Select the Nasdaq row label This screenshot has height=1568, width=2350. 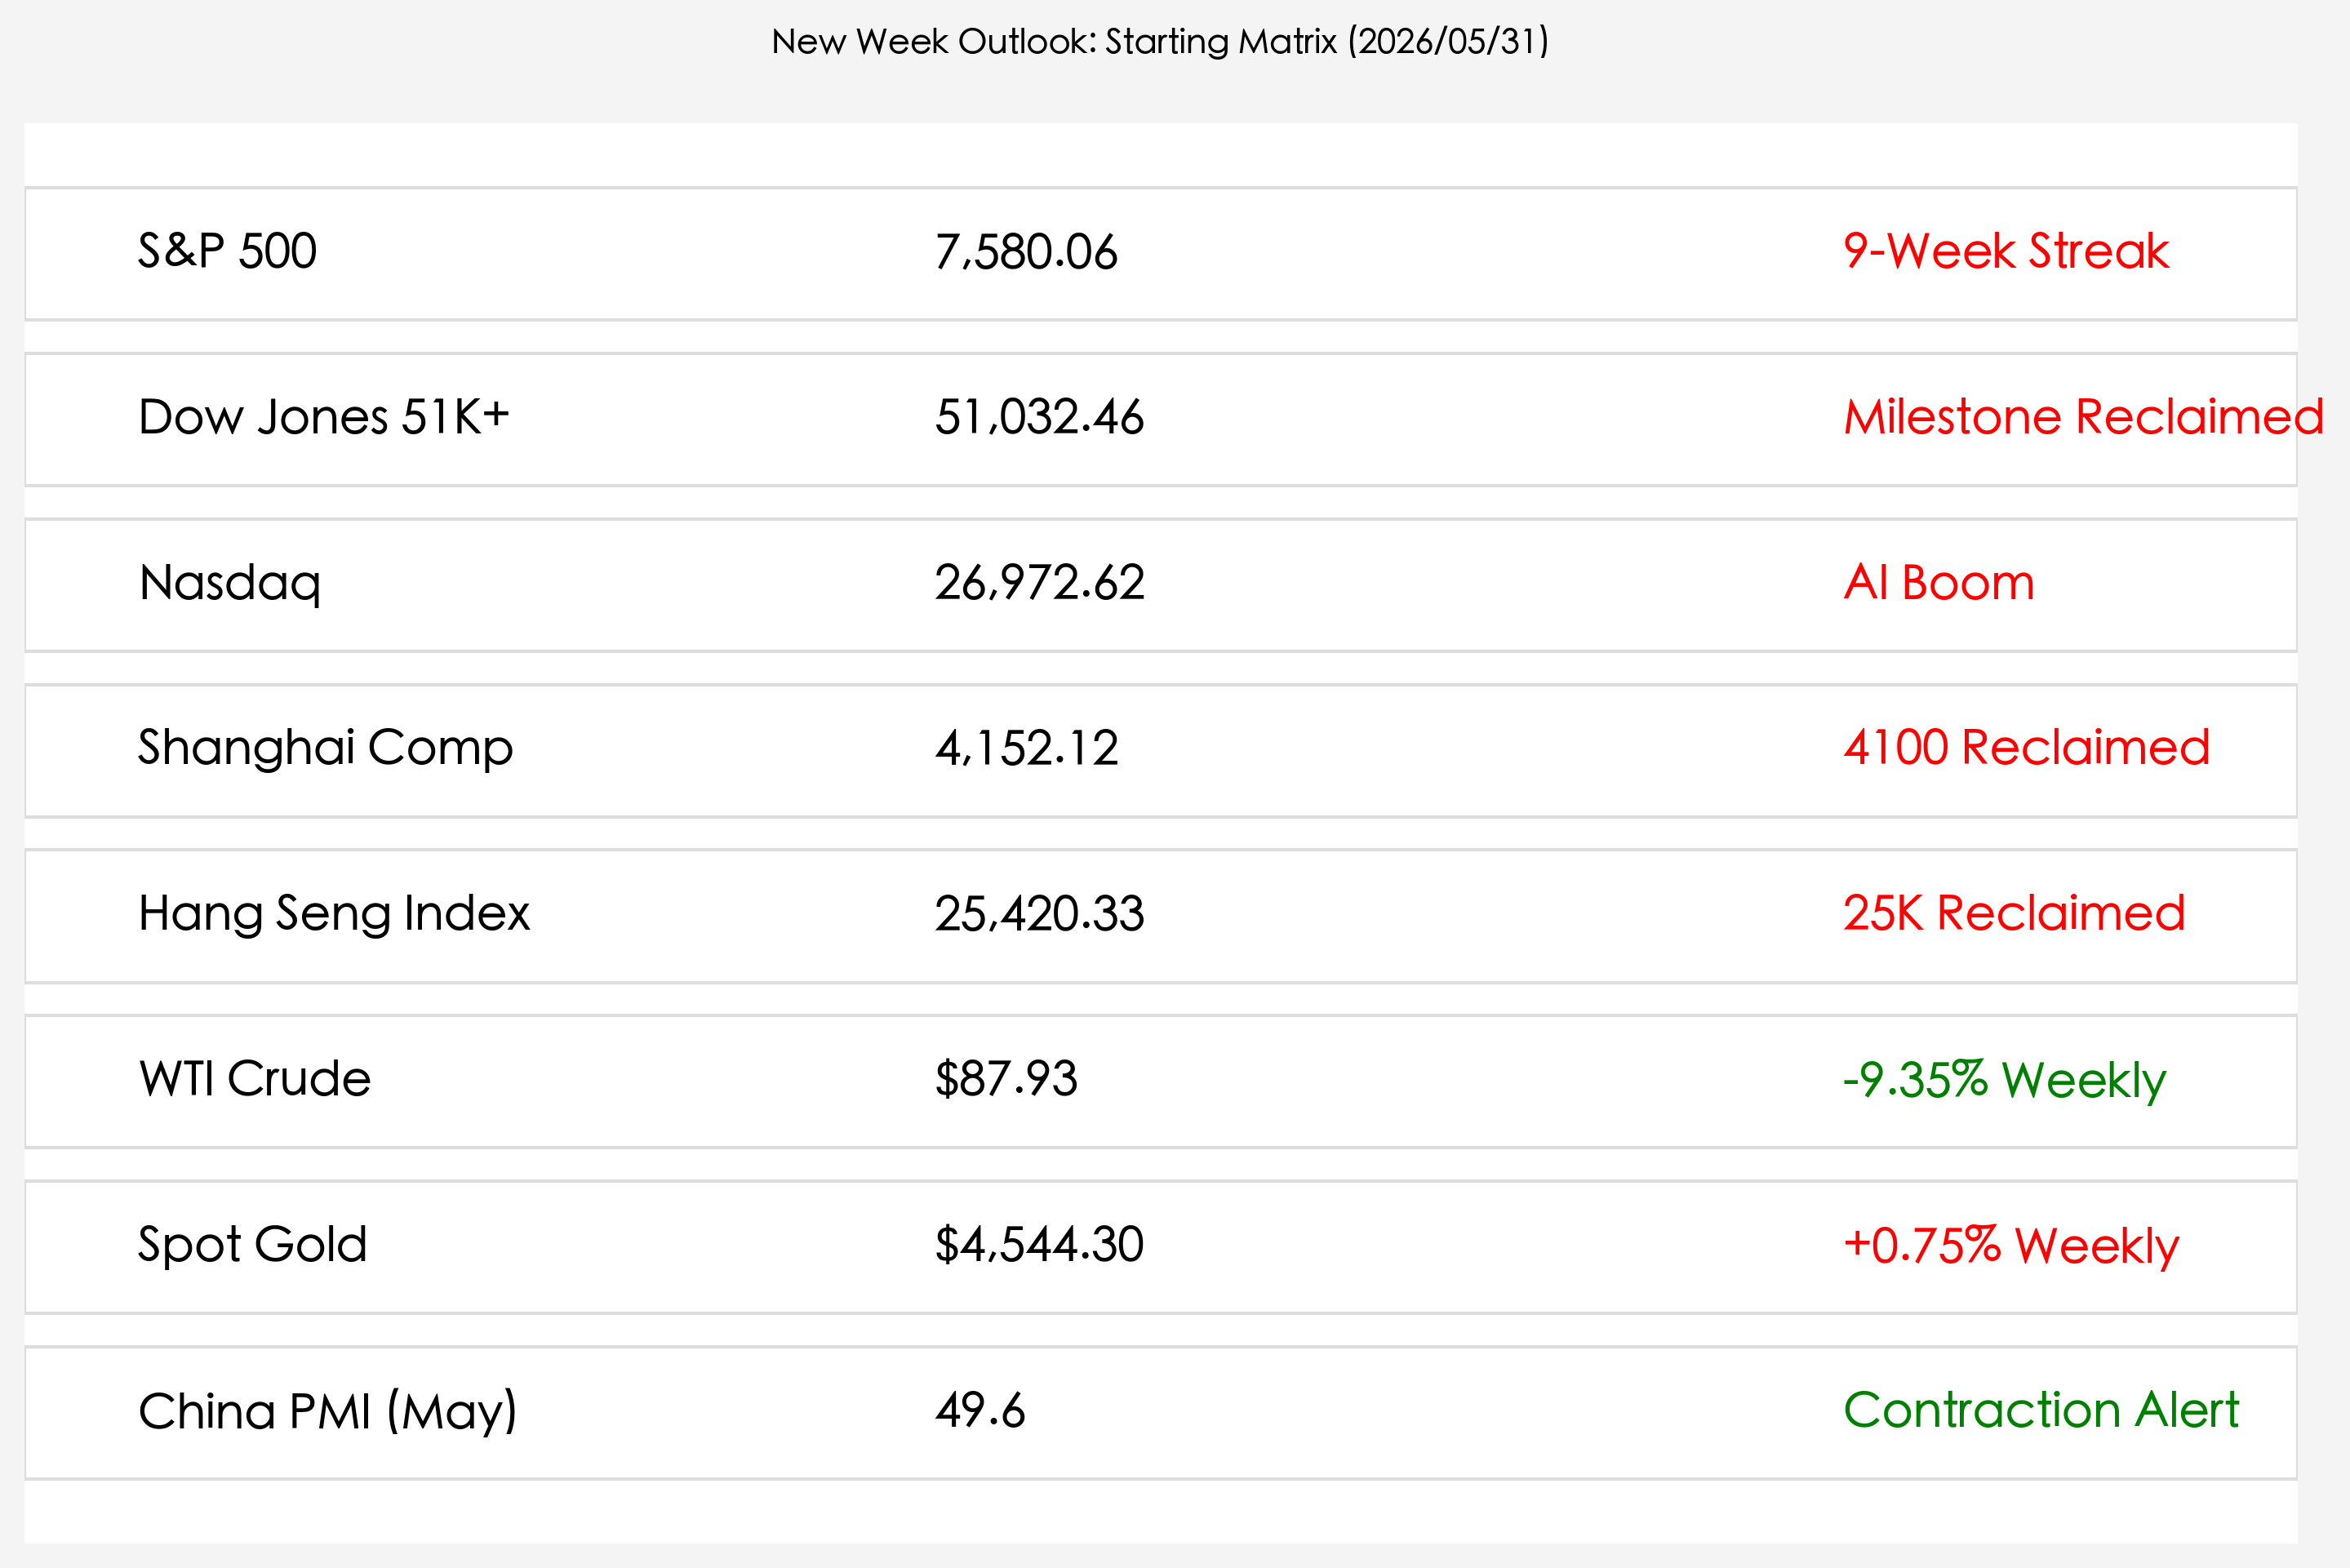click(229, 584)
